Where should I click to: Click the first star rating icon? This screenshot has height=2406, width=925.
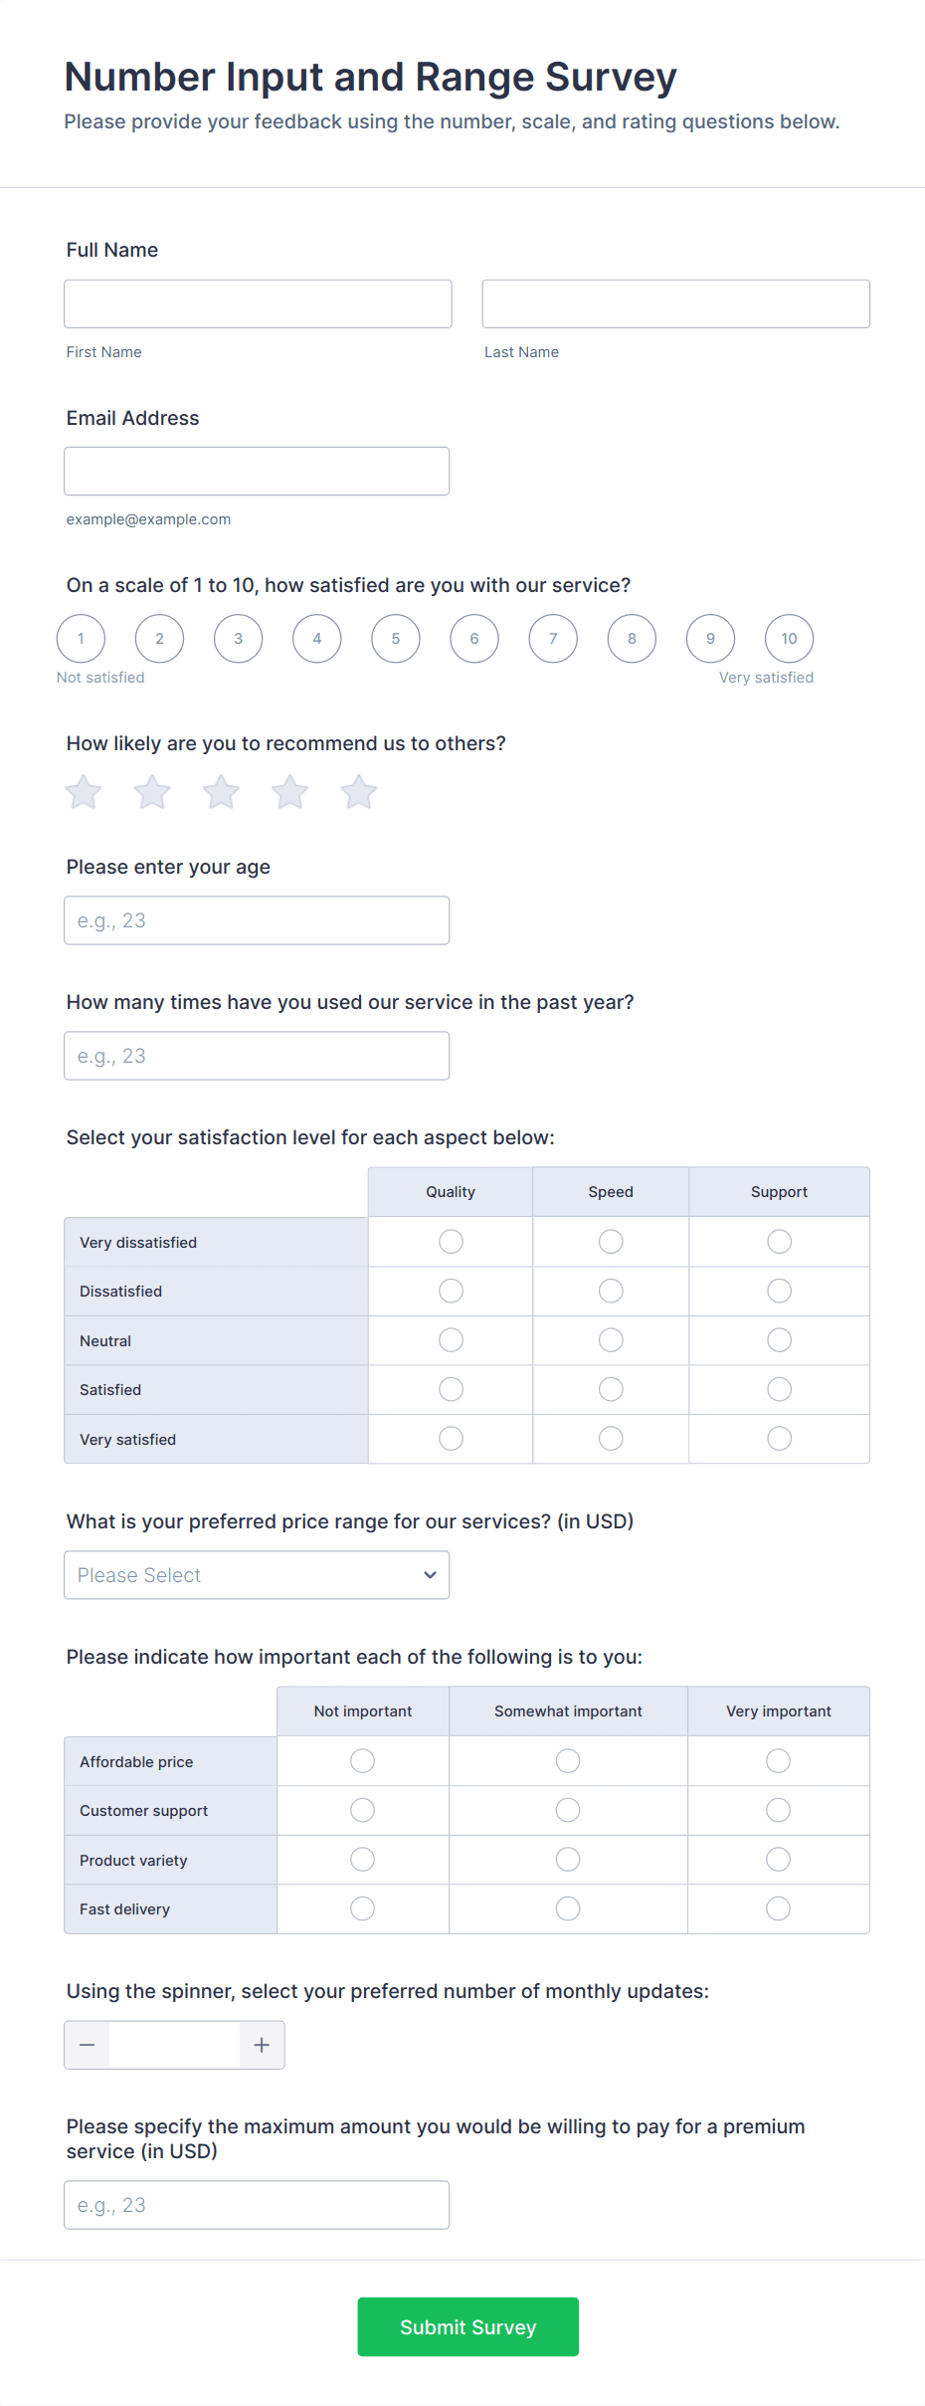click(x=84, y=792)
